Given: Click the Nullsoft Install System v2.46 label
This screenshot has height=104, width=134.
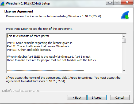Looking at the screenshot, I should tap(21, 91).
